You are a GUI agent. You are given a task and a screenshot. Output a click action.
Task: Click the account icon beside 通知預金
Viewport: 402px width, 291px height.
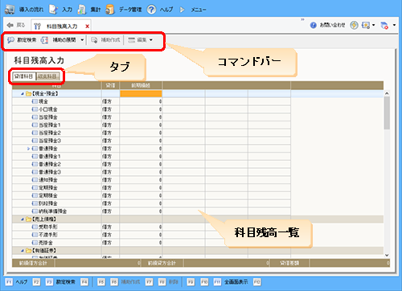point(35,180)
